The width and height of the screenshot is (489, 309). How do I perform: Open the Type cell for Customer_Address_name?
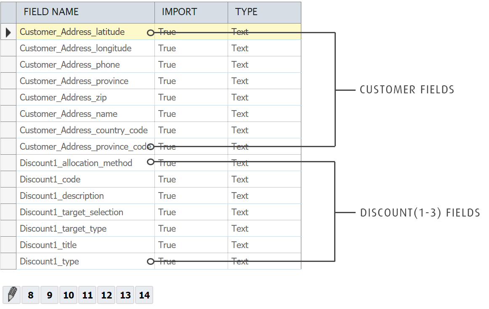click(240, 114)
